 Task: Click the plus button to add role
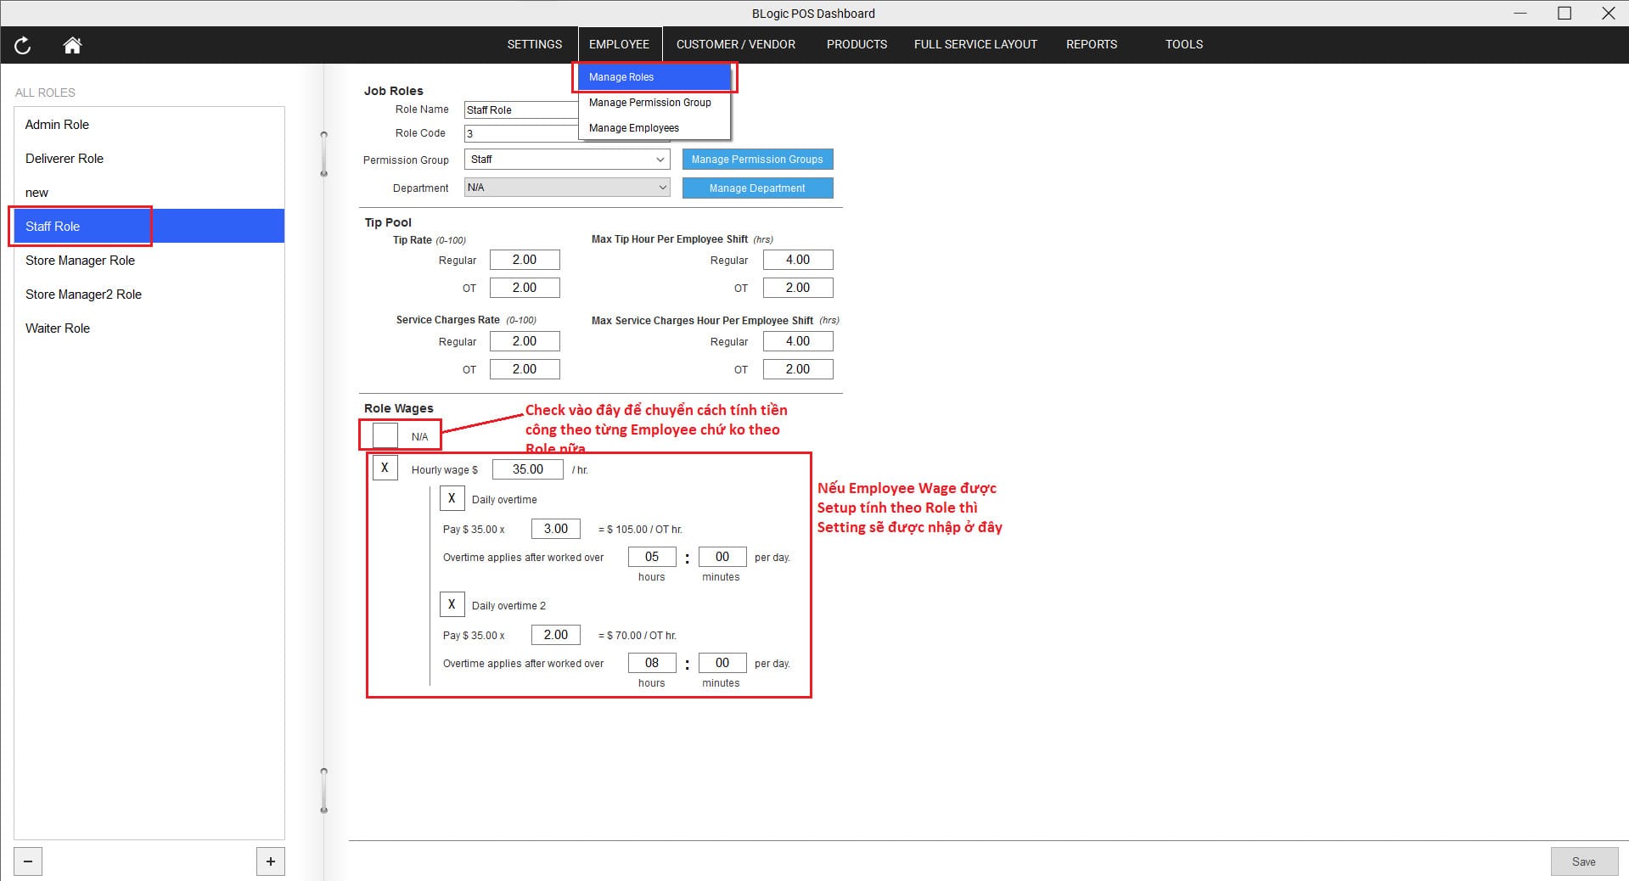point(270,861)
